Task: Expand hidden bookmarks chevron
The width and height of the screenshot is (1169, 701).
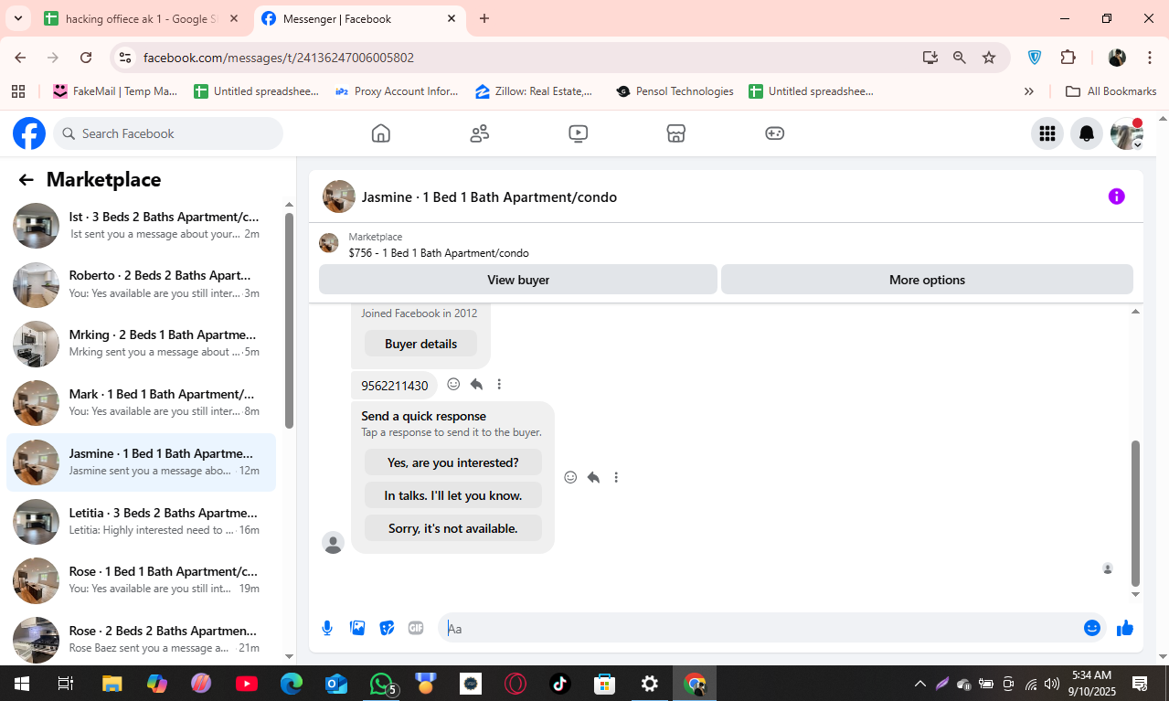Action: tap(1029, 91)
